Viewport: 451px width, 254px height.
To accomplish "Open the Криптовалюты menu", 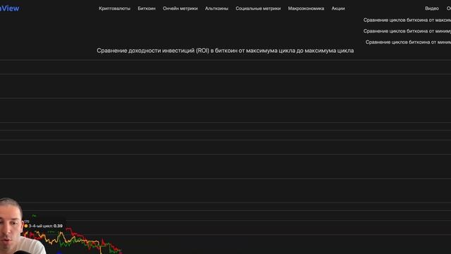I will pyautogui.click(x=114, y=8).
